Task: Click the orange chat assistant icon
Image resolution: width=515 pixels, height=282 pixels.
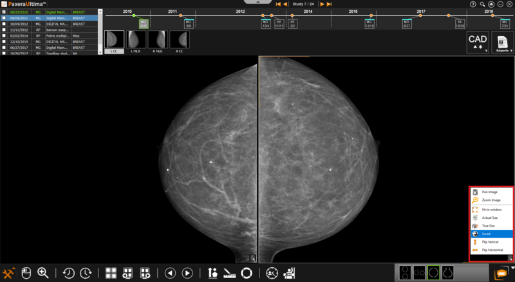Action: pos(500,273)
